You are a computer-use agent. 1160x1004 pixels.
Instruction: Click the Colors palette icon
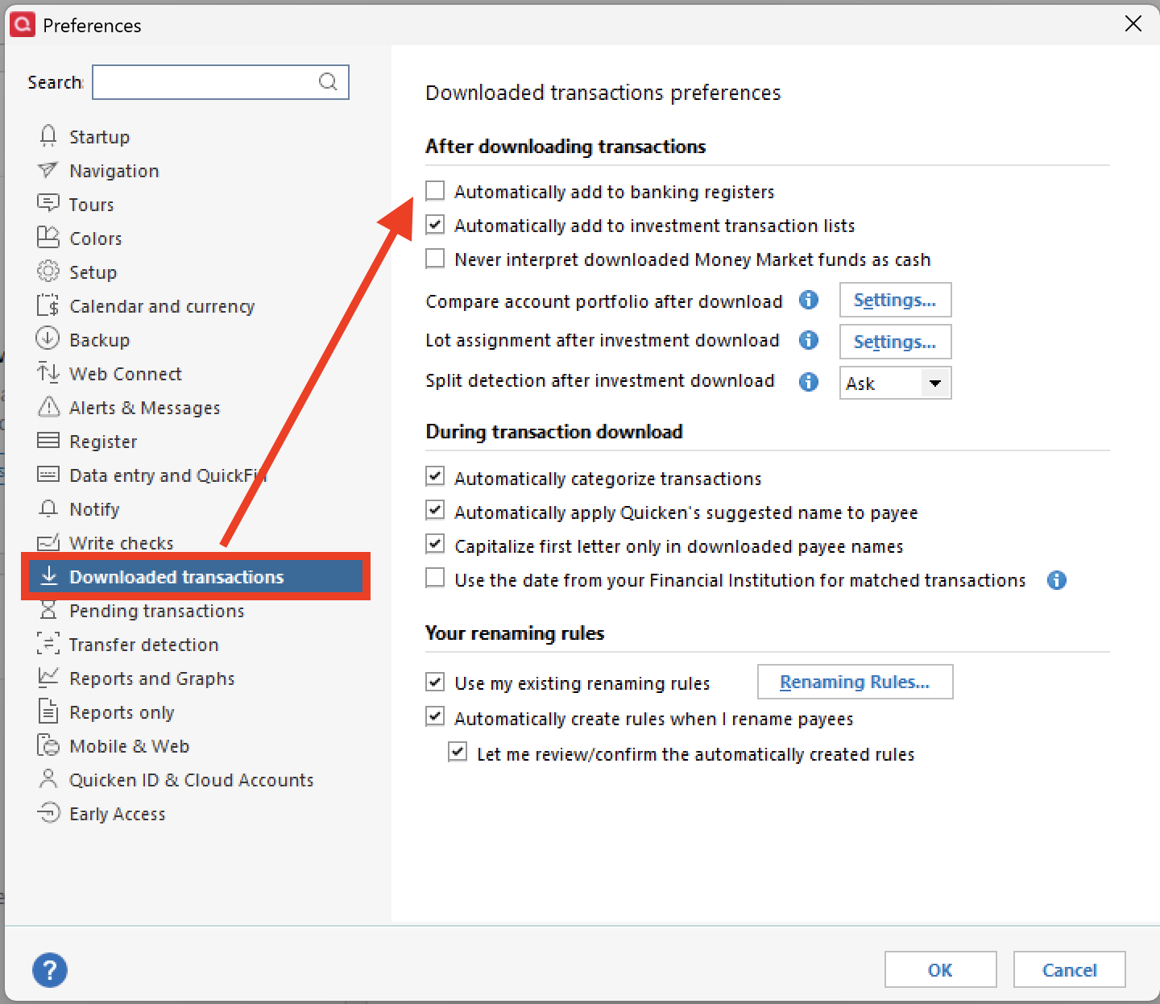pyautogui.click(x=48, y=238)
